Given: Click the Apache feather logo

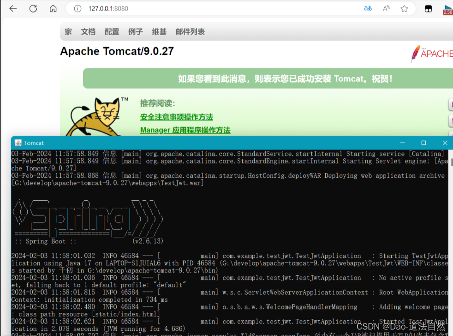Looking at the screenshot, I should click(432, 54).
